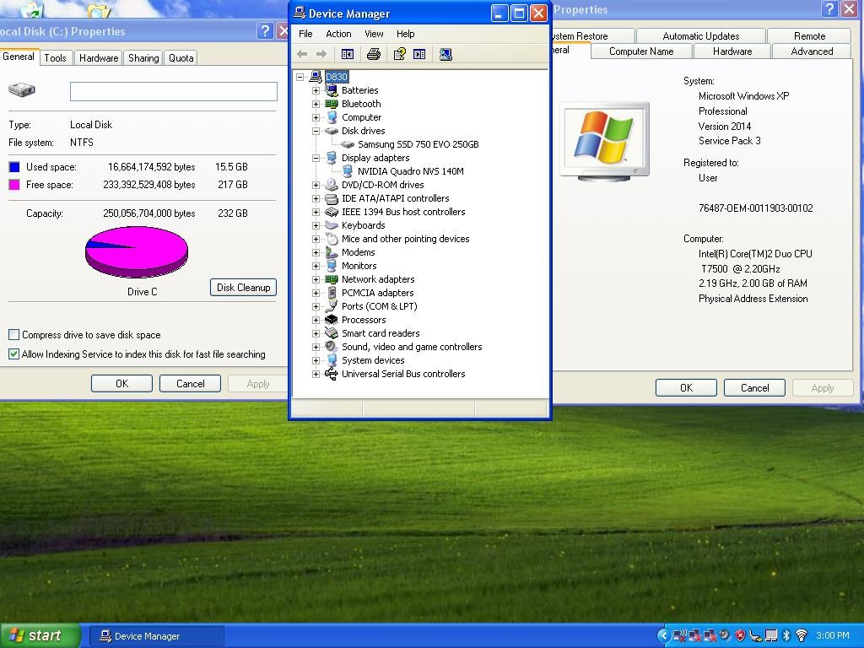Switch to Tools tab in Disk Properties
Screen dimensions: 864x648
55,58
